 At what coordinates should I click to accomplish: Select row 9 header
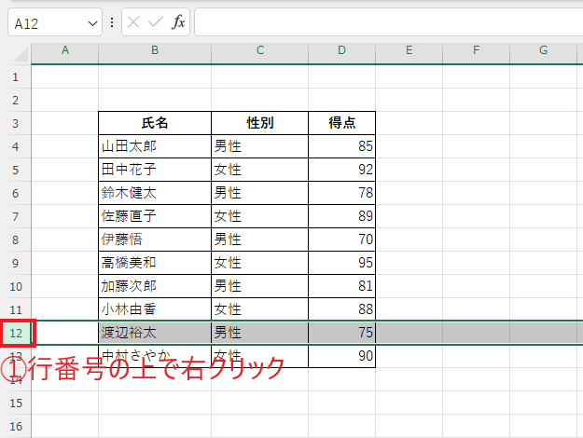pos(16,263)
